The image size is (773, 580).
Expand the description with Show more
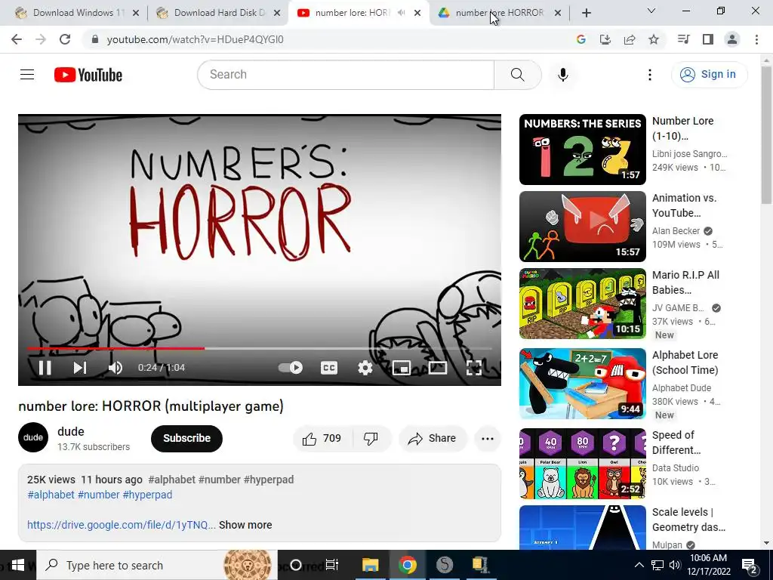pos(245,525)
